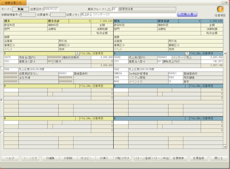
Task: Click 売掛金(国内) account name cell
Action: pyautogui.click(x=33, y=58)
